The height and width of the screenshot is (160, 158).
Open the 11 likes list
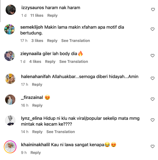[37, 15]
